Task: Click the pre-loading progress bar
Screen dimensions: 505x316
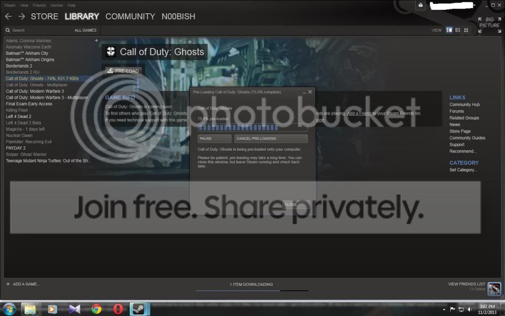Action: (x=252, y=127)
